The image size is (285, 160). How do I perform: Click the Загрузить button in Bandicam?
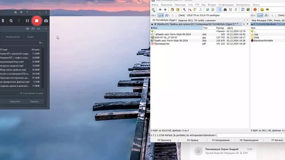[x=15, y=101]
